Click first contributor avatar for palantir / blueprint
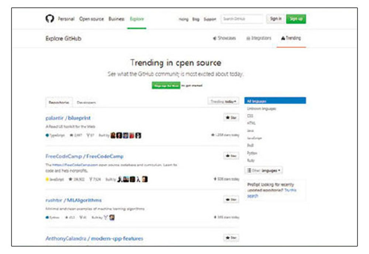 (x=113, y=135)
